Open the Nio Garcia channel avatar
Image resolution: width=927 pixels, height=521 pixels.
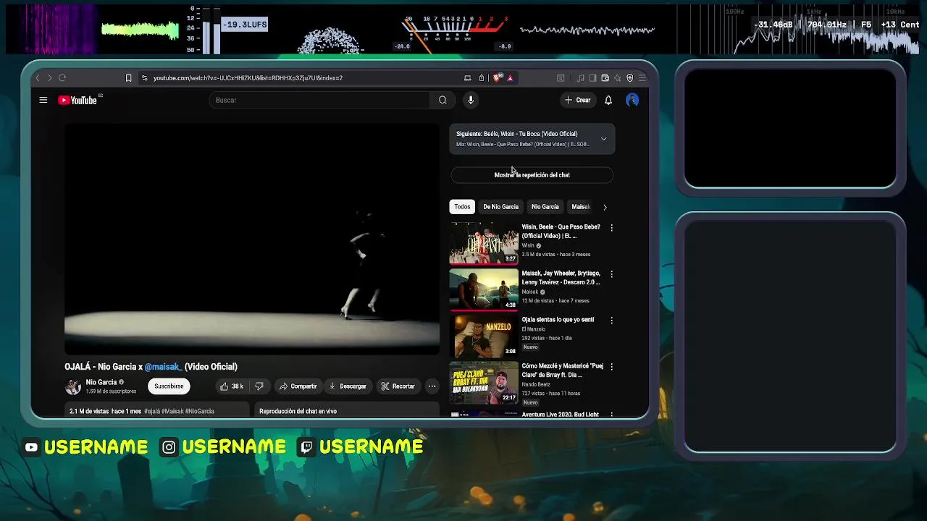pos(73,386)
